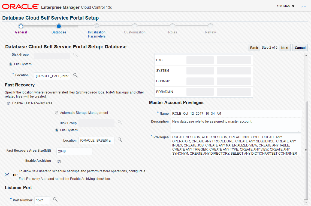Click the role Name field
The width and height of the screenshot is (311, 206).
tap(236, 114)
